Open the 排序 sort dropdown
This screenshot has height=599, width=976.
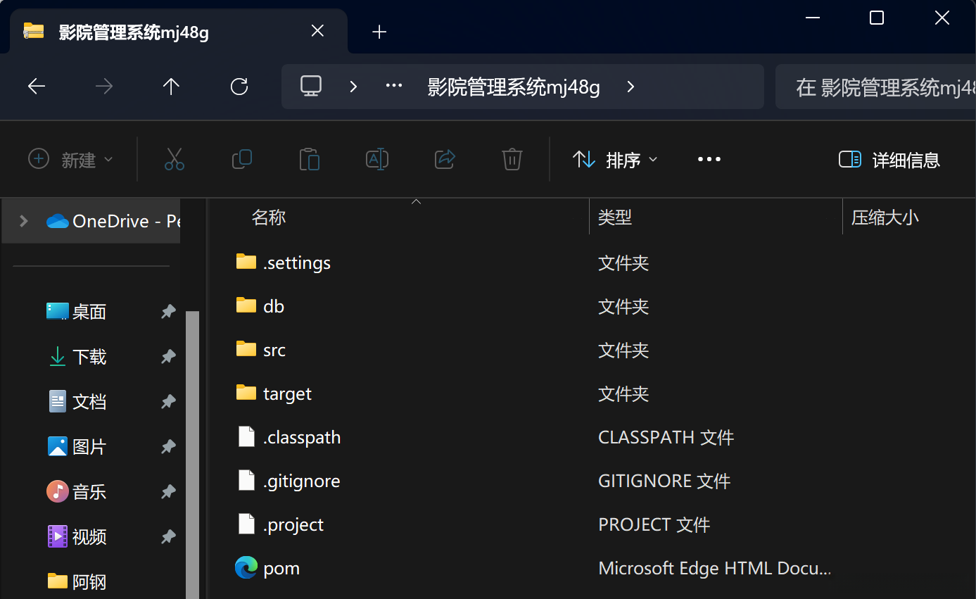point(616,160)
